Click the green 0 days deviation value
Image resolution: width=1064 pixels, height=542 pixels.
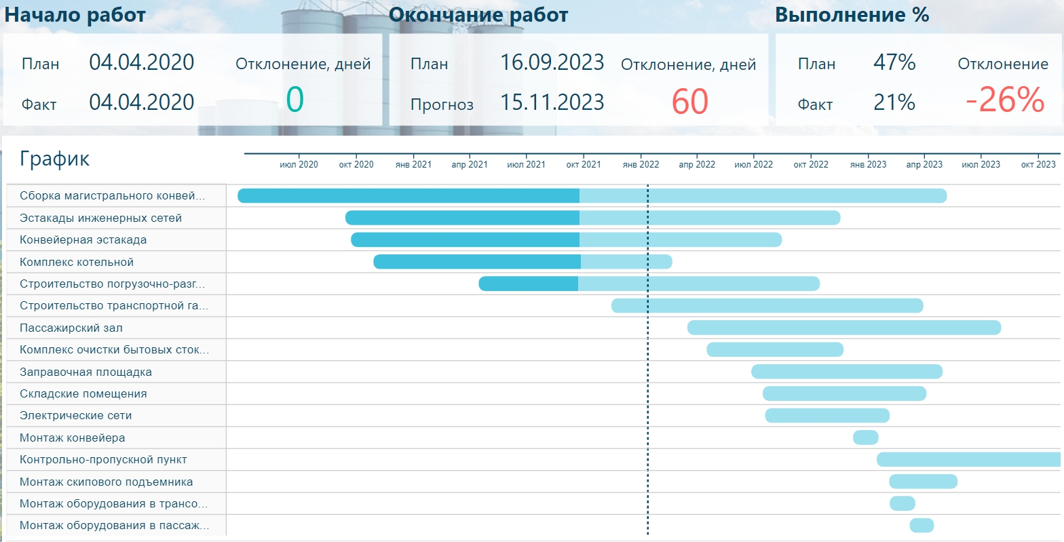click(x=294, y=100)
